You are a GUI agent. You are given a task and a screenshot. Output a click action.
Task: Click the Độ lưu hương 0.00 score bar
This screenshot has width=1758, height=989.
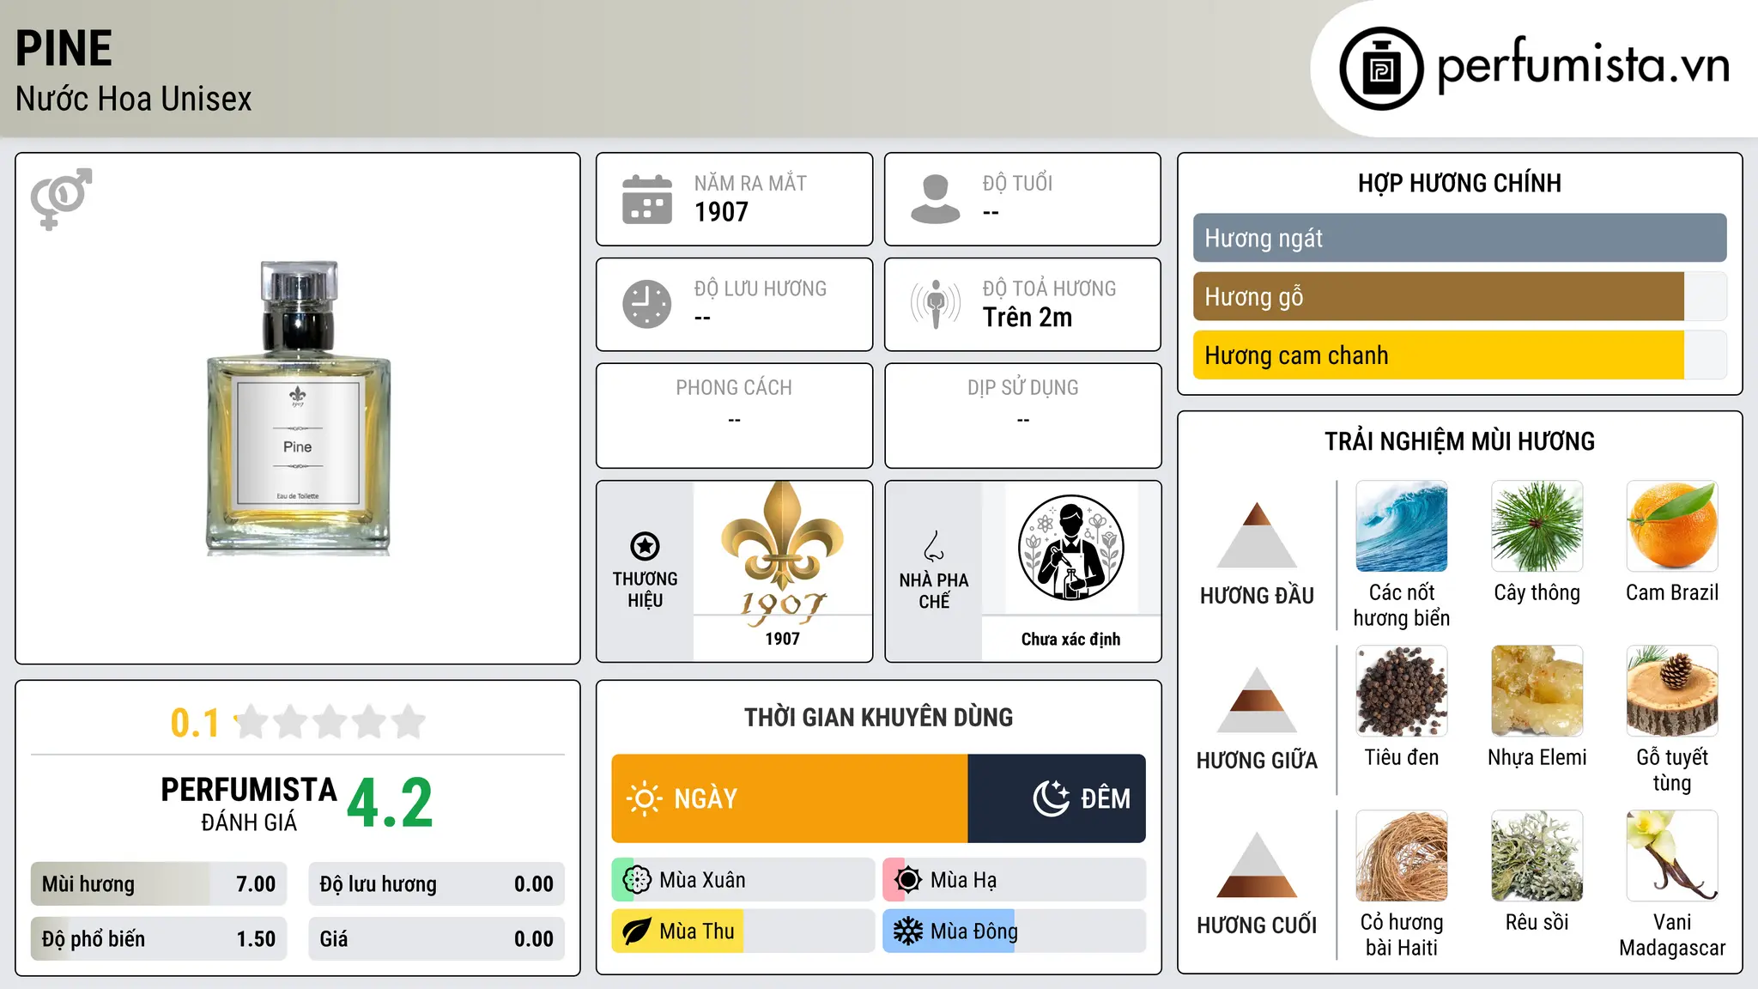[436, 883]
